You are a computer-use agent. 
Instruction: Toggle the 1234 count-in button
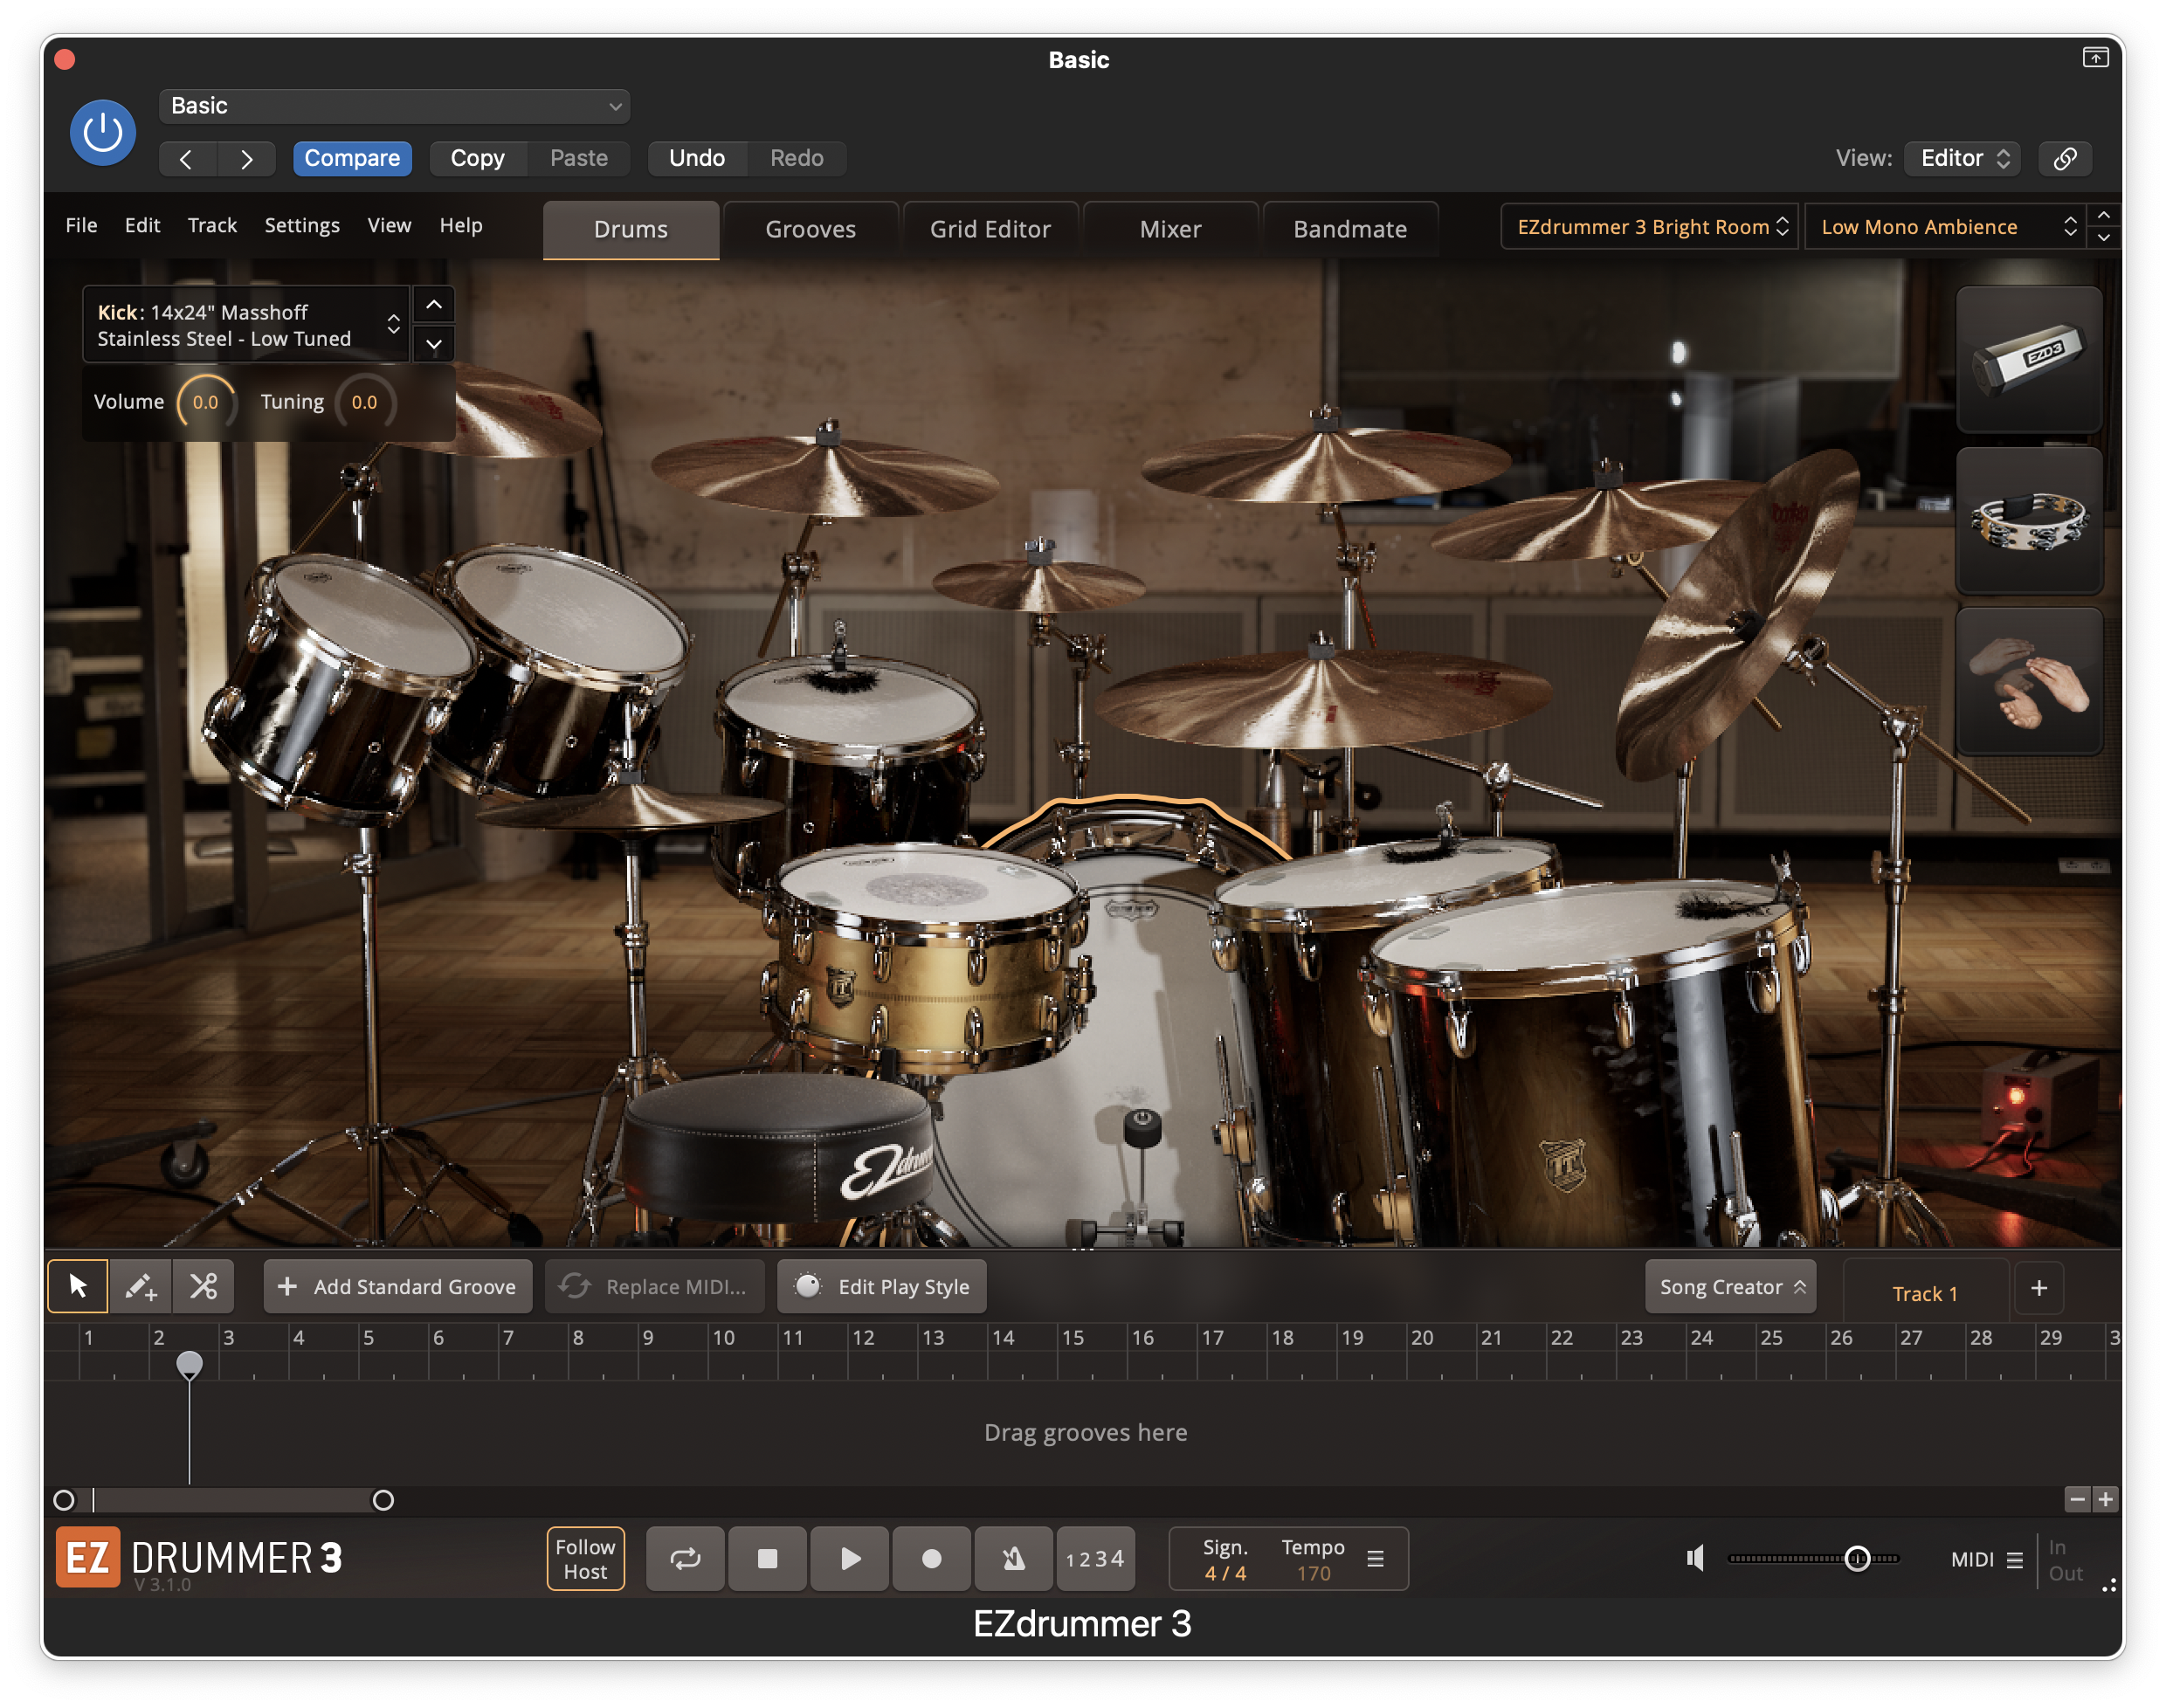click(x=1095, y=1558)
